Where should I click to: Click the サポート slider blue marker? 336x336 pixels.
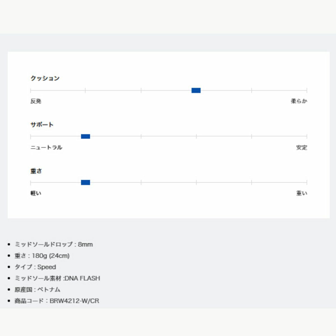(85, 136)
